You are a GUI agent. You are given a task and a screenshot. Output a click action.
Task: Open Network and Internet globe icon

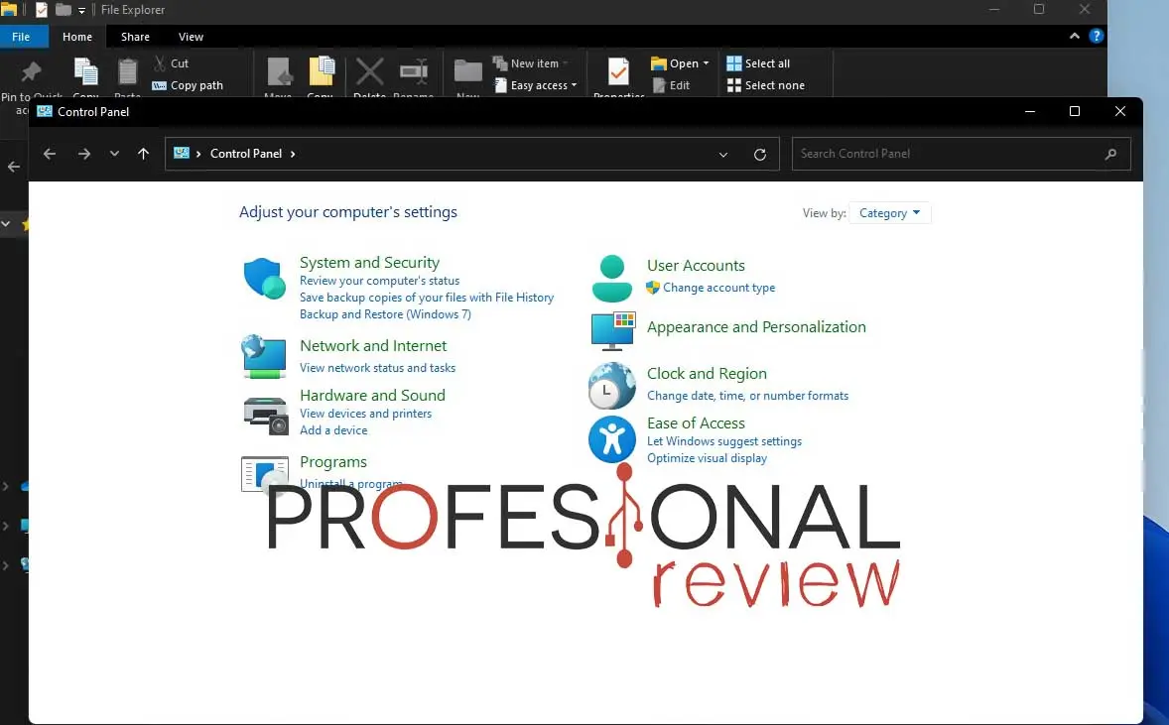click(x=264, y=356)
